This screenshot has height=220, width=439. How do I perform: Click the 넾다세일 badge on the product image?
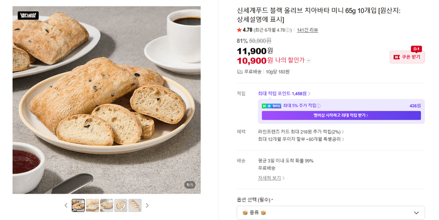[28, 15]
